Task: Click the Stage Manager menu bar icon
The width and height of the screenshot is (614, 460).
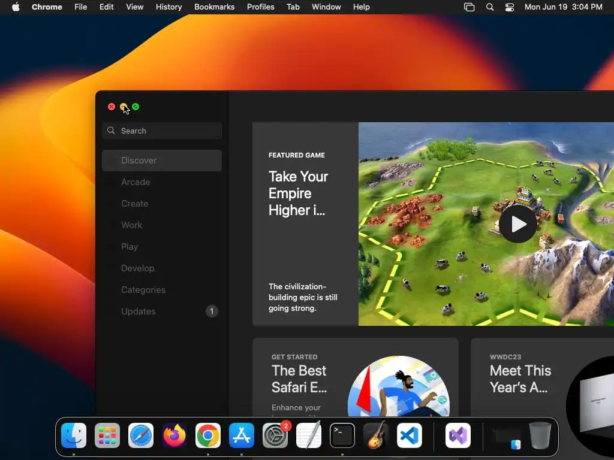Action: pyautogui.click(x=469, y=7)
